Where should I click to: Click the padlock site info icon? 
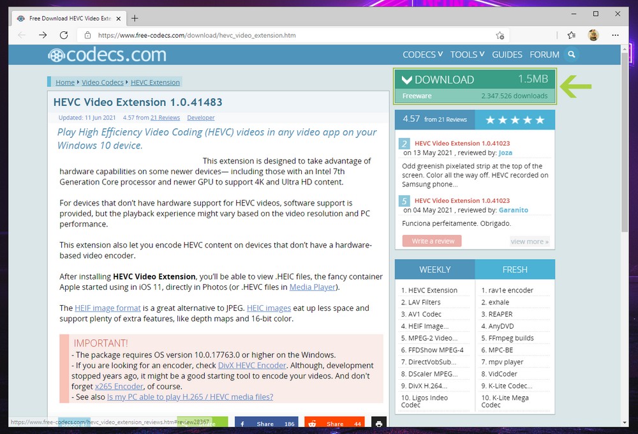click(87, 35)
